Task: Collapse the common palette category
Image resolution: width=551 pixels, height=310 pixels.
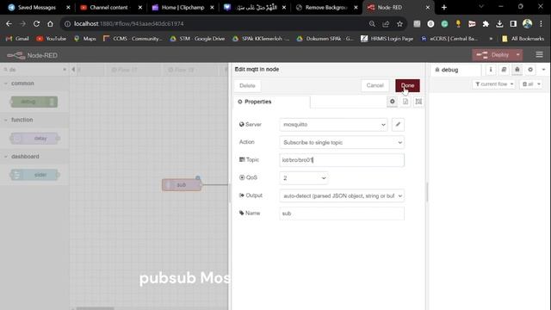Action: click(x=34, y=84)
